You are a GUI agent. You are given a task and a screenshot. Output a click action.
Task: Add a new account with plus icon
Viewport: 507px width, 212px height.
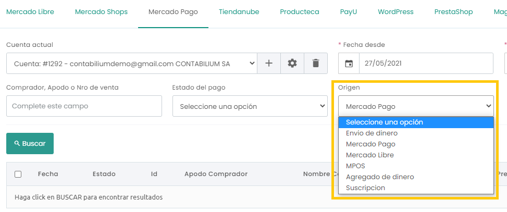click(269, 64)
